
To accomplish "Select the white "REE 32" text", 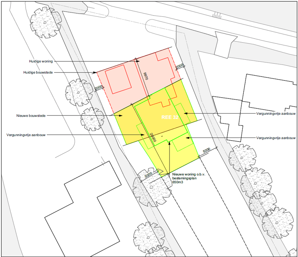I will coord(170,117).
